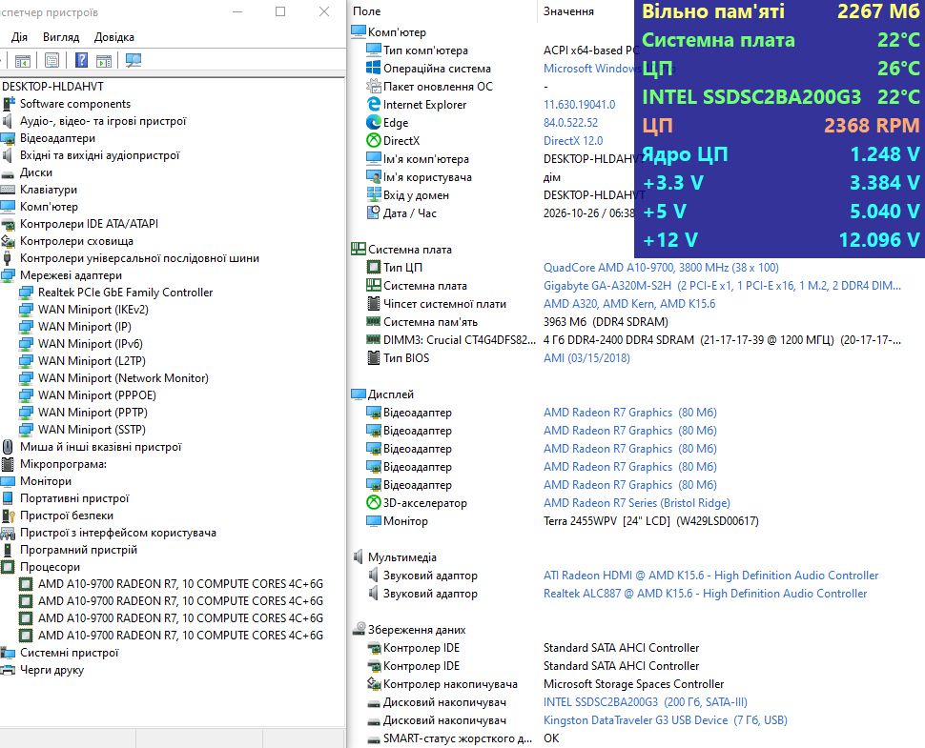
Task: Open the QuadCore AMD A10-9700 link
Action: [x=661, y=268]
